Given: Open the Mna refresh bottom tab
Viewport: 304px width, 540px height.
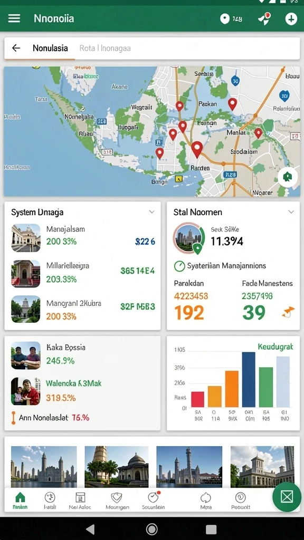Looking at the screenshot, I should click(205, 501).
